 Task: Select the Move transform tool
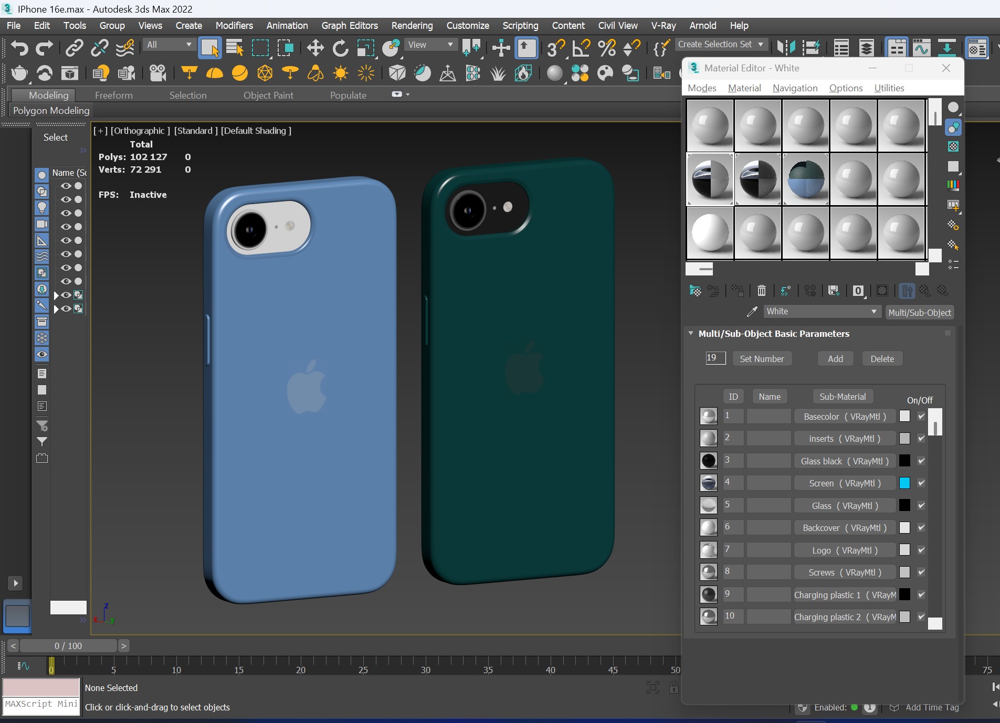pyautogui.click(x=315, y=48)
